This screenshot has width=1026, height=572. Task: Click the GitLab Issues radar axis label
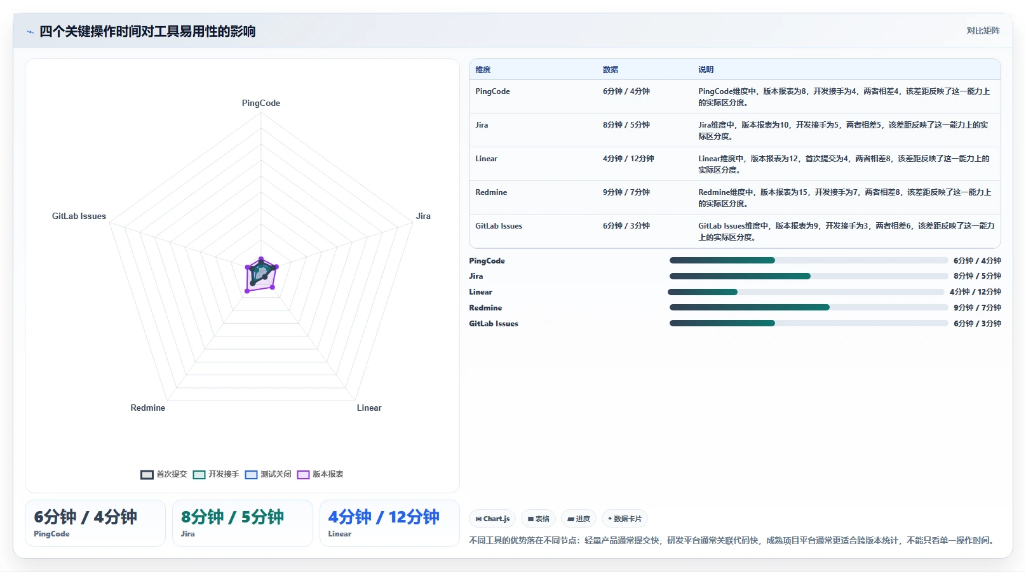pyautogui.click(x=79, y=216)
